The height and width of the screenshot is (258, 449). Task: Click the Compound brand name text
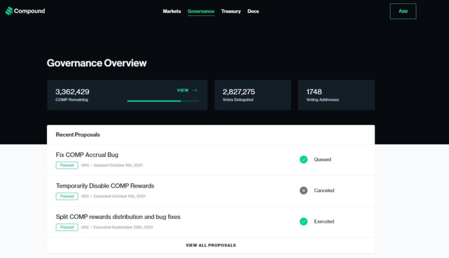[x=30, y=11]
